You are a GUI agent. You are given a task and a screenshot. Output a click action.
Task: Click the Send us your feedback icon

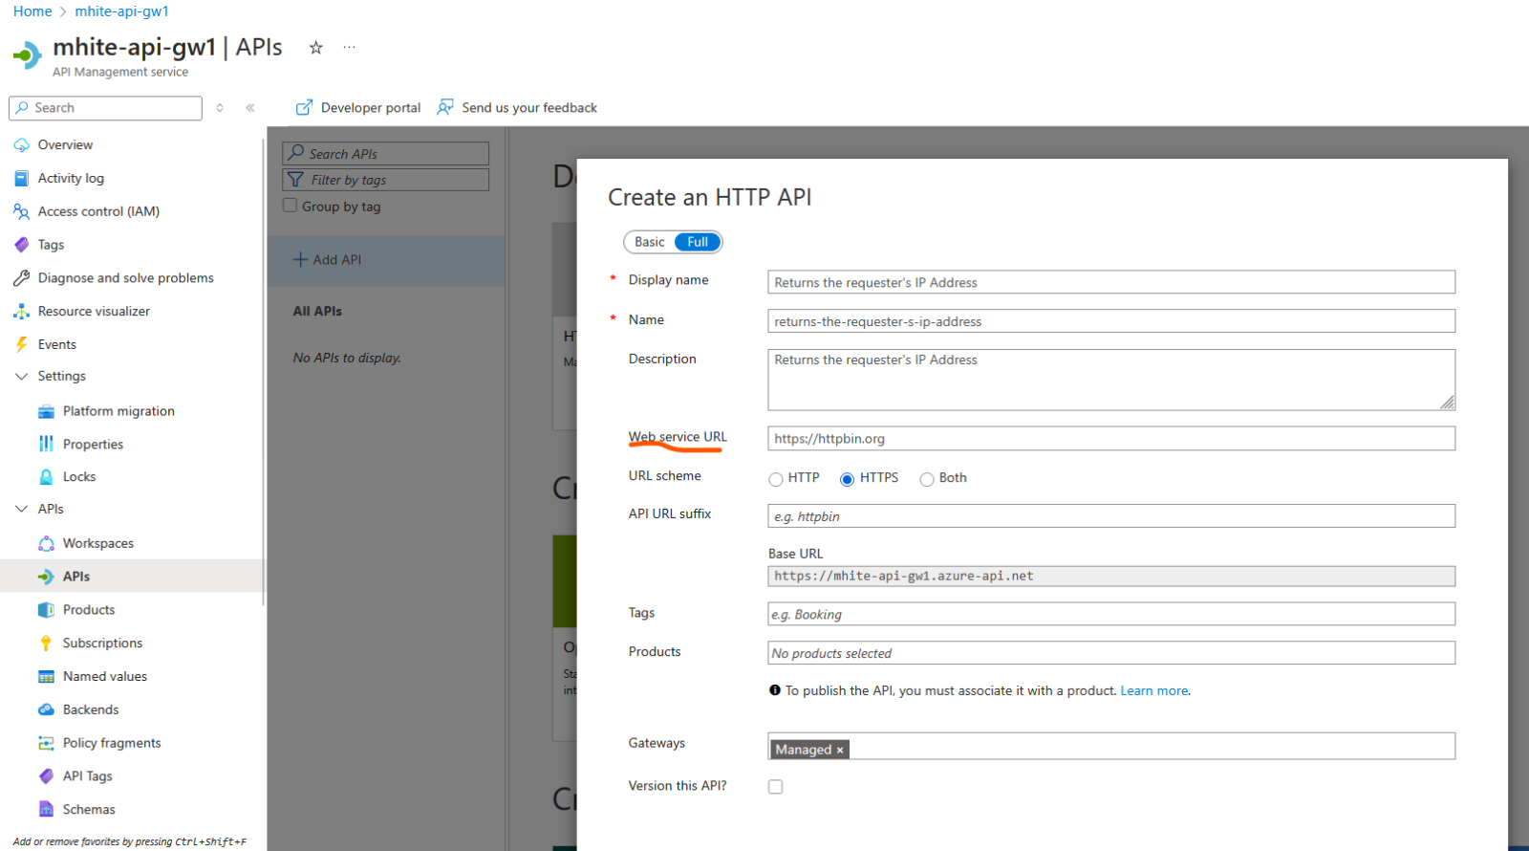445,108
